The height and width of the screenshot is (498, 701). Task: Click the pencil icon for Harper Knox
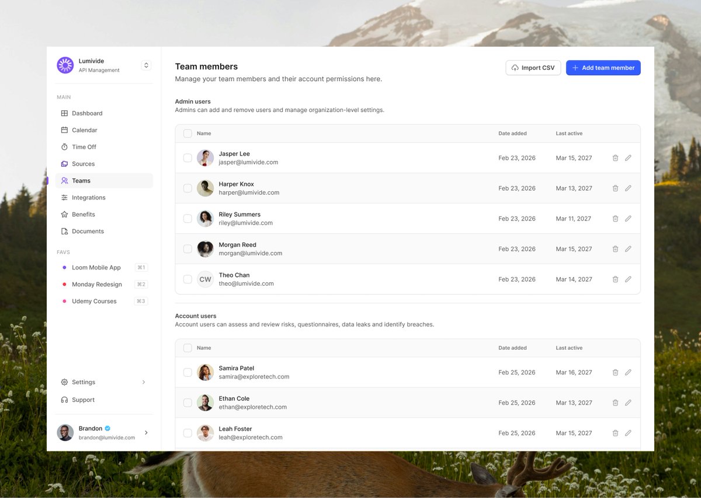pyautogui.click(x=628, y=188)
